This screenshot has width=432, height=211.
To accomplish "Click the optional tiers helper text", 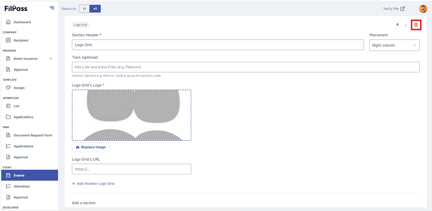I will click(x=117, y=76).
